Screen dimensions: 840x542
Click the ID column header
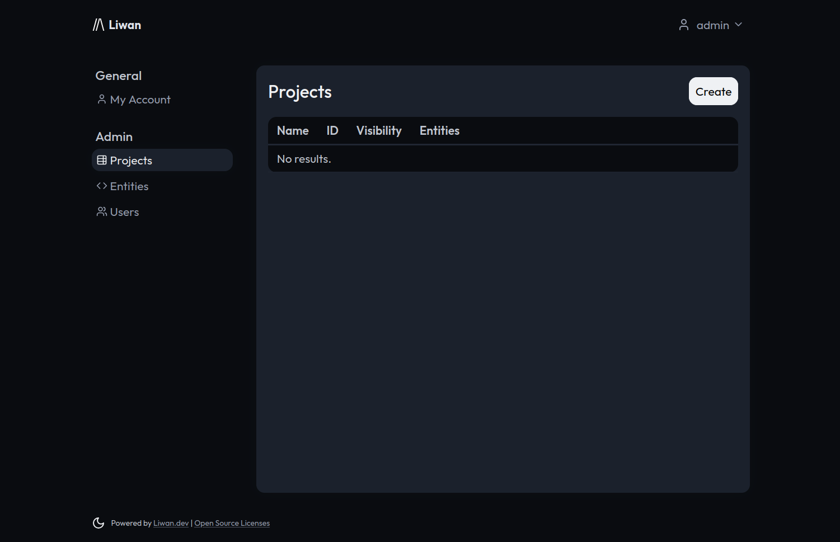point(332,131)
